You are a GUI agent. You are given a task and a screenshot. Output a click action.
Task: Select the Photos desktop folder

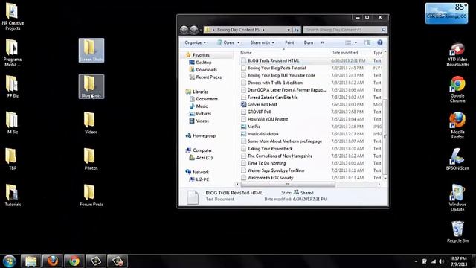(x=91, y=159)
